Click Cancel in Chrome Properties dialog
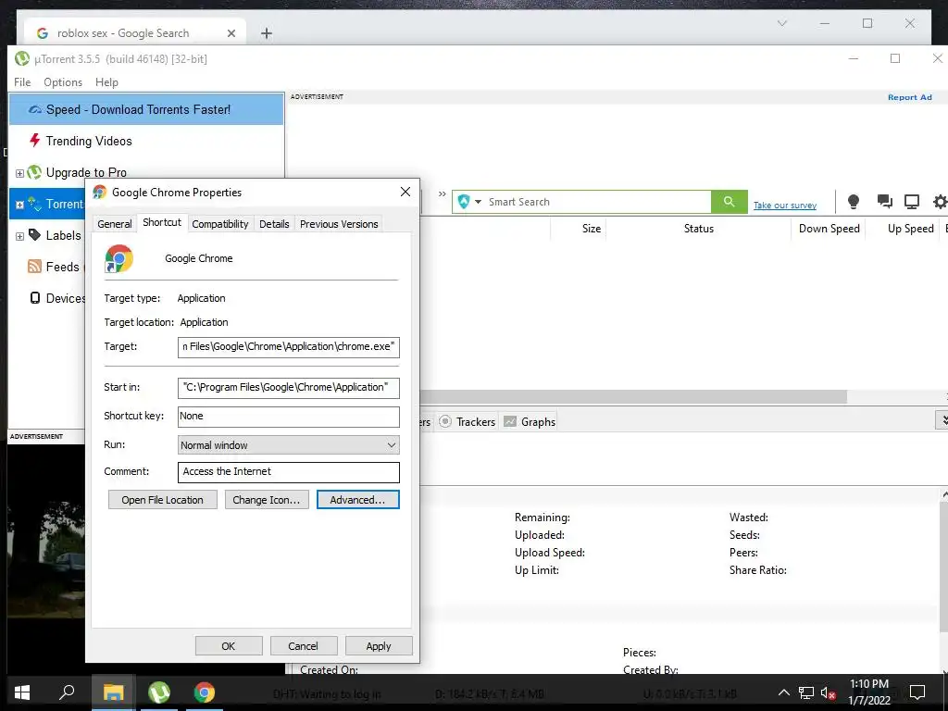This screenshot has height=711, width=948. pos(303,645)
